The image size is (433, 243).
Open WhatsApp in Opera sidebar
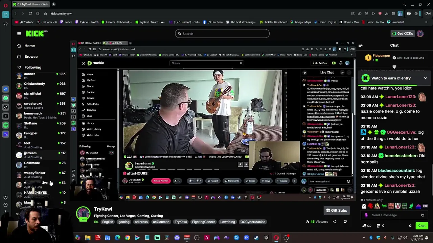(6, 98)
